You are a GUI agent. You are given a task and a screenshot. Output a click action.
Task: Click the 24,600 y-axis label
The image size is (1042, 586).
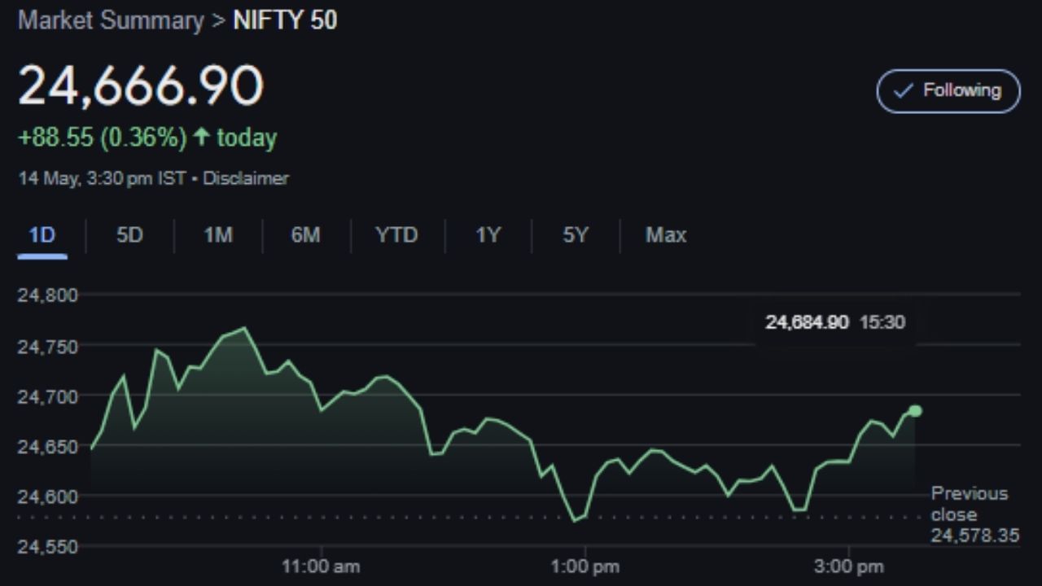[47, 496]
